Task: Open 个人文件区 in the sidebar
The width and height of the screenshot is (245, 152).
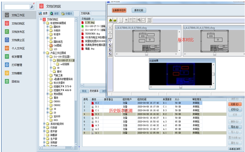Action: 18,48
